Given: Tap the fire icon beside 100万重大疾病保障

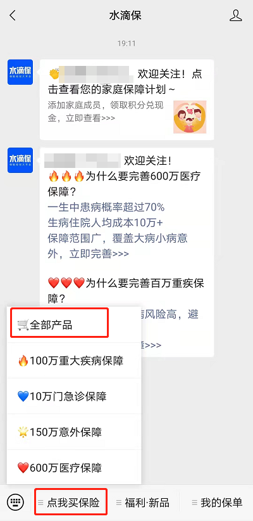Looking at the screenshot, I should click(x=23, y=361).
